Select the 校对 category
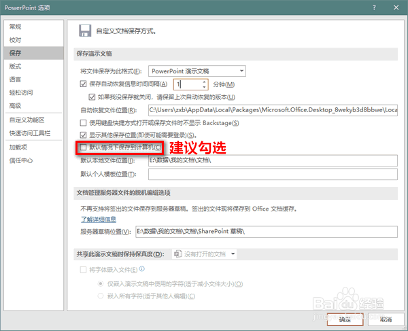This screenshot has width=408, height=331. point(34,40)
